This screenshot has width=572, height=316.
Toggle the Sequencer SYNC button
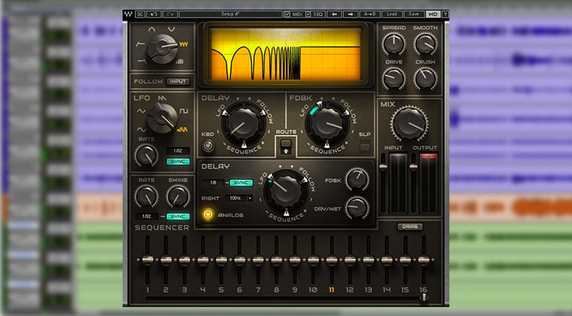(x=178, y=216)
